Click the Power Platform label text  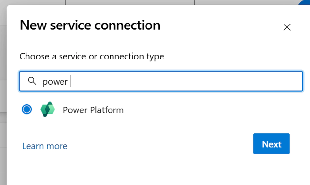click(93, 110)
